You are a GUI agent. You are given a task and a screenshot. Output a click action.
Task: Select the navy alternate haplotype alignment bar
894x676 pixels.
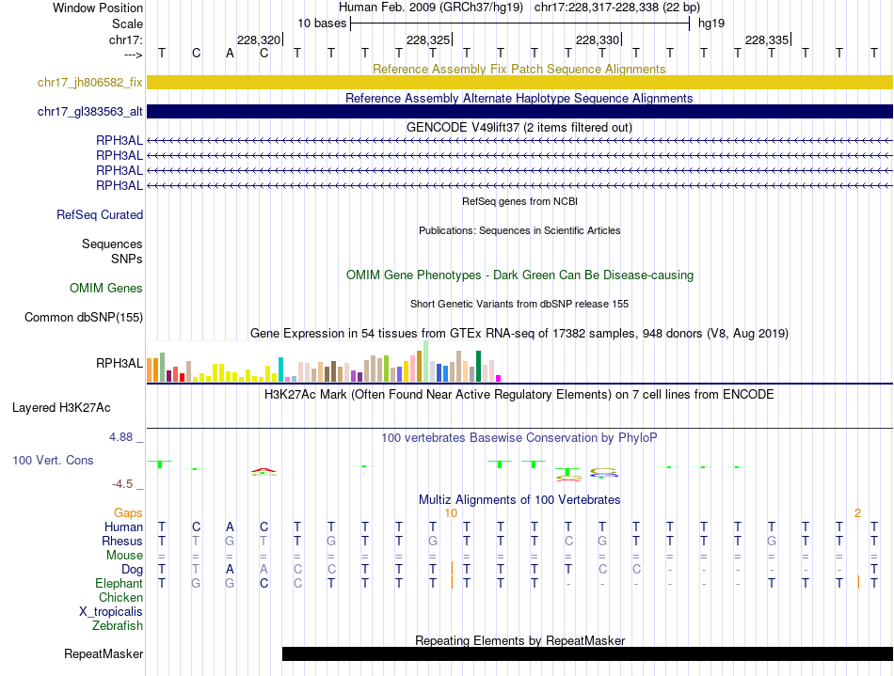(x=519, y=111)
